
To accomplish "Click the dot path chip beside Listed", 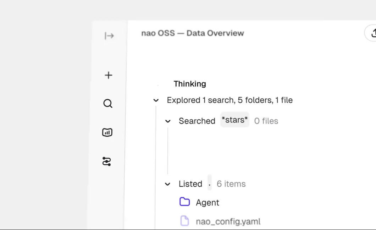I will [210, 183].
